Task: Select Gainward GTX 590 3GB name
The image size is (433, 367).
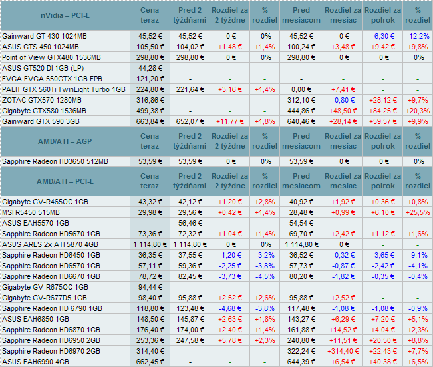Action: (x=41, y=121)
